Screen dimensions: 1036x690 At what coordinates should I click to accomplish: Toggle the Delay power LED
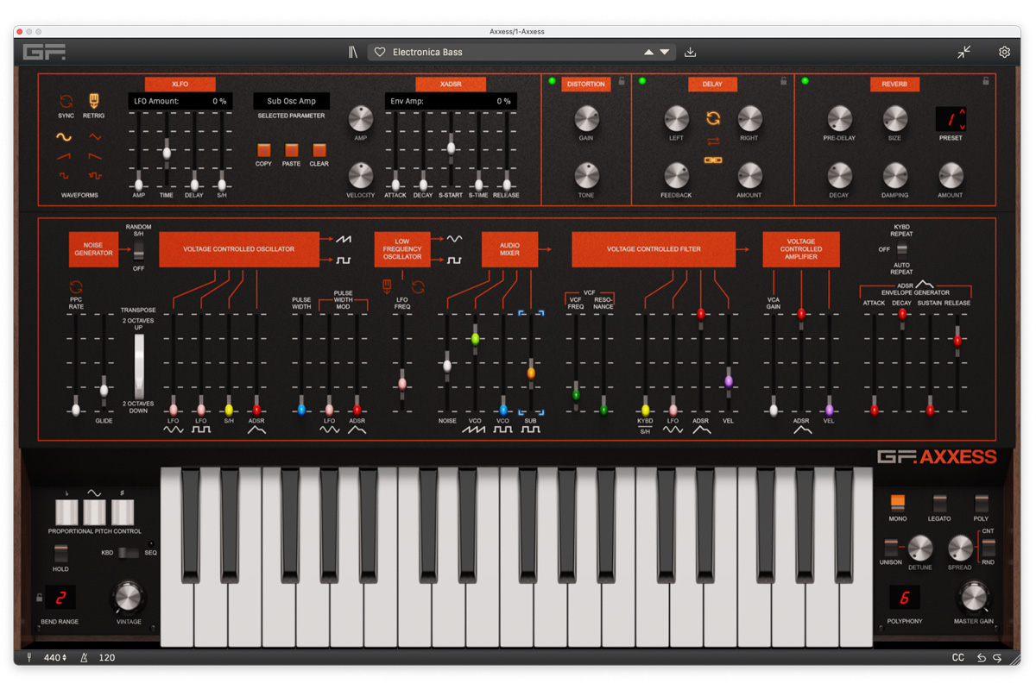pos(642,81)
